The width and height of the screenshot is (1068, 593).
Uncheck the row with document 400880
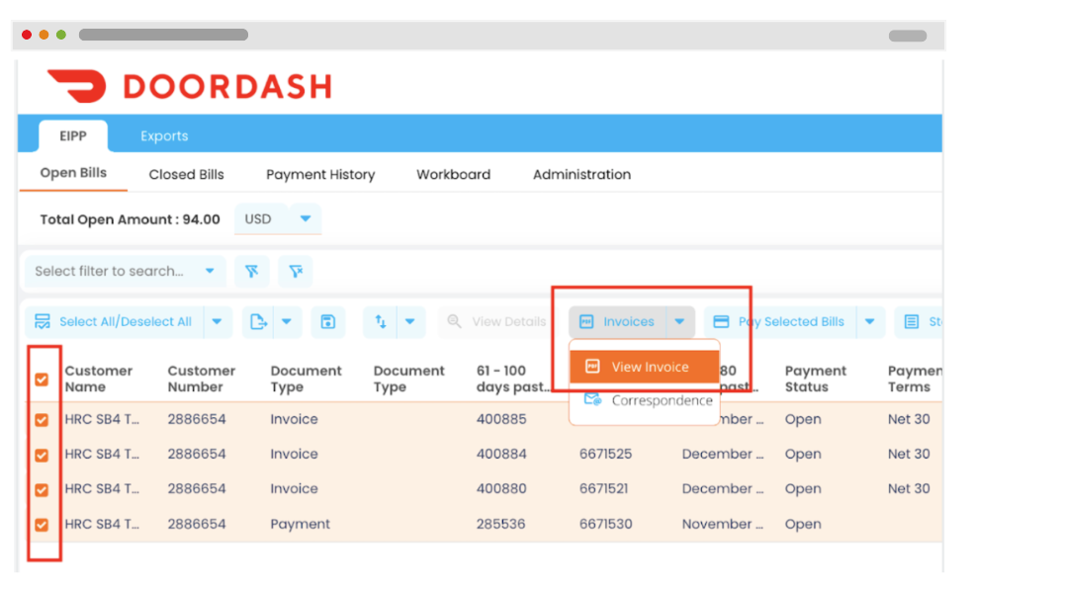(x=42, y=489)
